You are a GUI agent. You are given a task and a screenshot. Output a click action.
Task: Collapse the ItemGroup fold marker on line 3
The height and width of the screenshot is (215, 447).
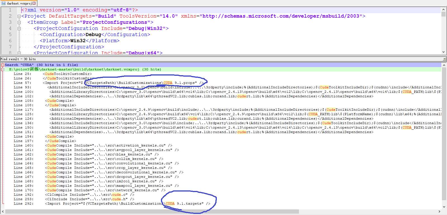click(x=19, y=22)
